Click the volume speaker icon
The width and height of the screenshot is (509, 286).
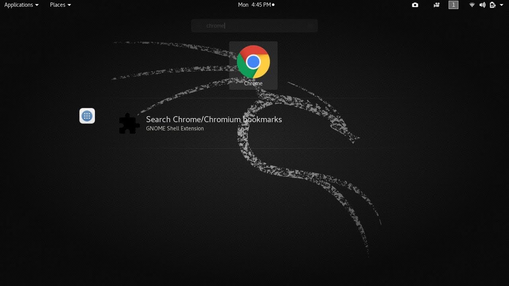(x=482, y=5)
